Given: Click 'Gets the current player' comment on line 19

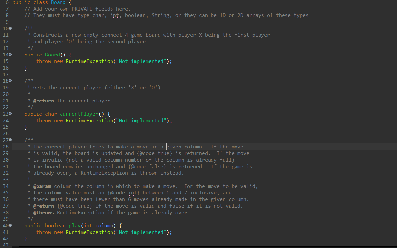Looking at the screenshot, I should pyautogui.click(x=67, y=88).
